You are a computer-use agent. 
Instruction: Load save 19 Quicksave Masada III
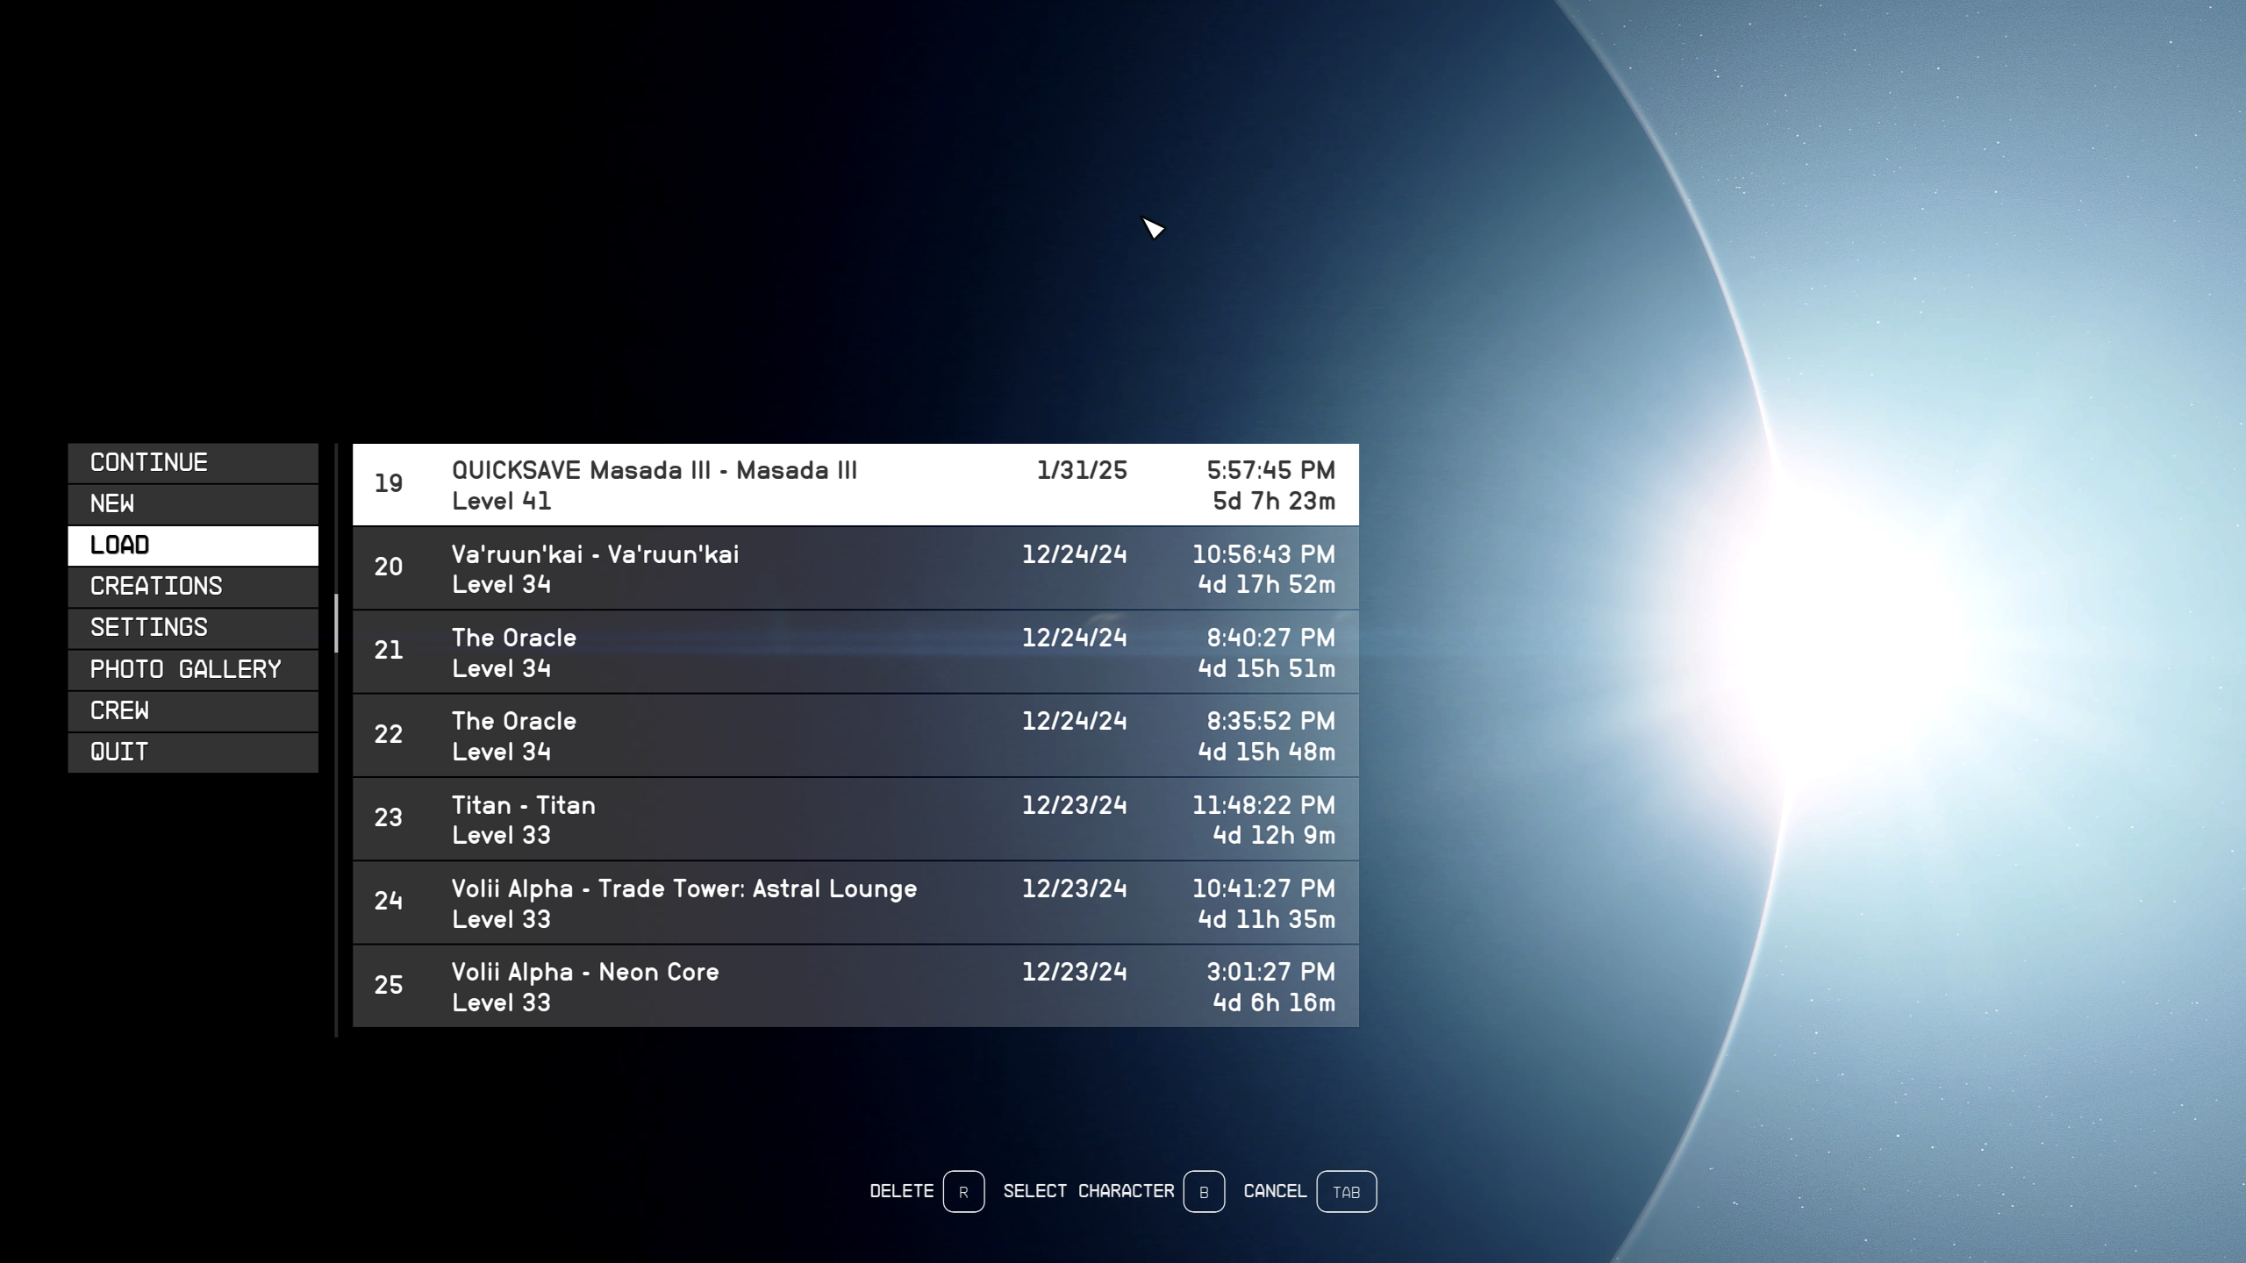click(855, 485)
